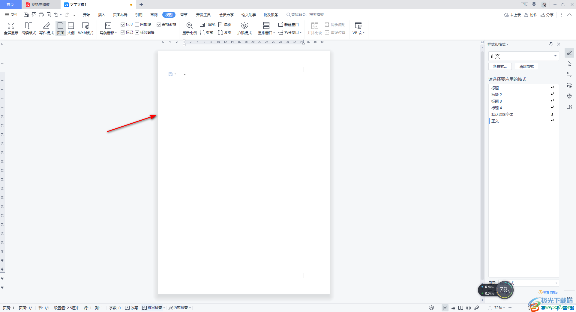Fit to 页宽 page width
The width and height of the screenshot is (576, 312).
(207, 33)
